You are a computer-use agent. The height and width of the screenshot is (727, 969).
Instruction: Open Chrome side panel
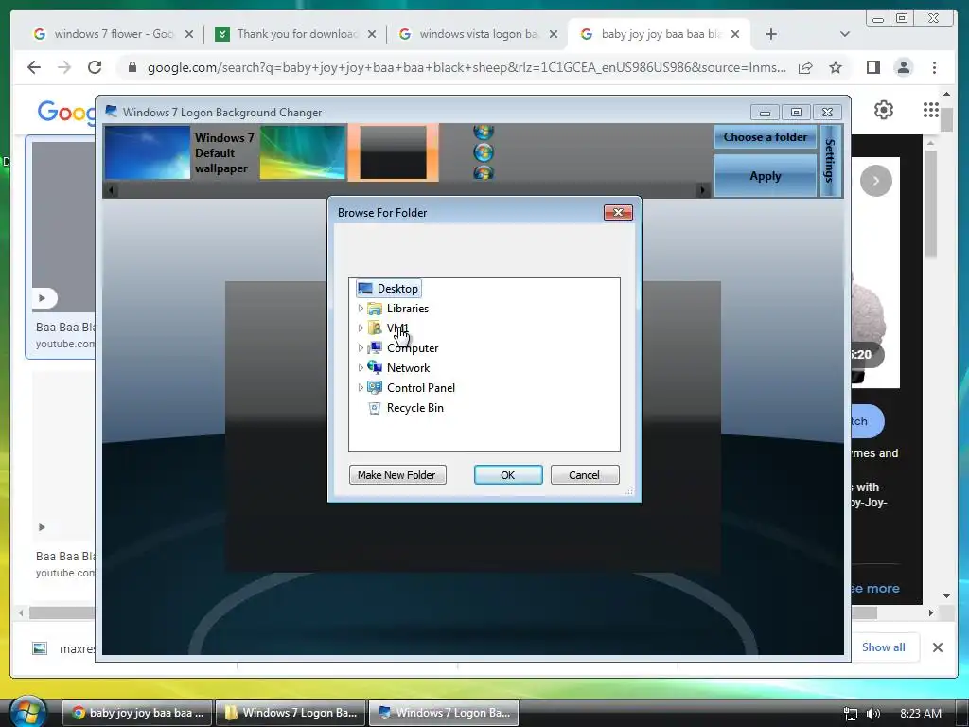[873, 67]
